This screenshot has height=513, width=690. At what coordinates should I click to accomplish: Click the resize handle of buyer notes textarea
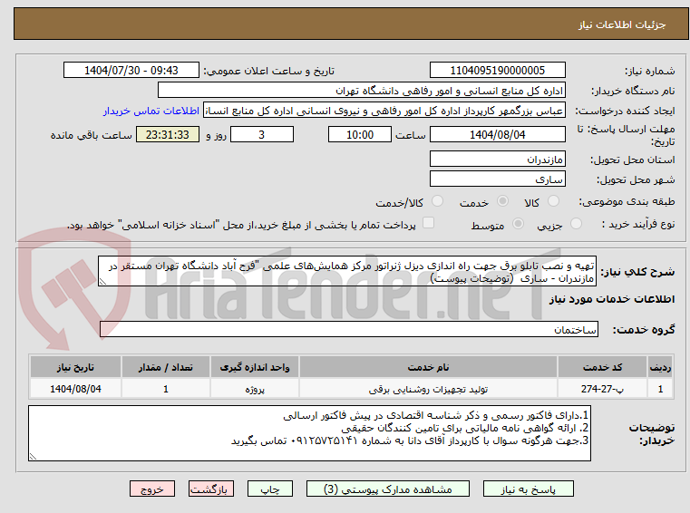click(33, 457)
